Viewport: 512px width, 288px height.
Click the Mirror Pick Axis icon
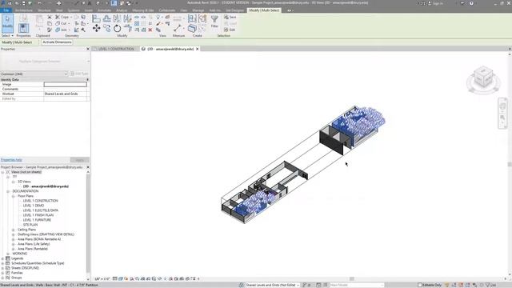[117, 18]
